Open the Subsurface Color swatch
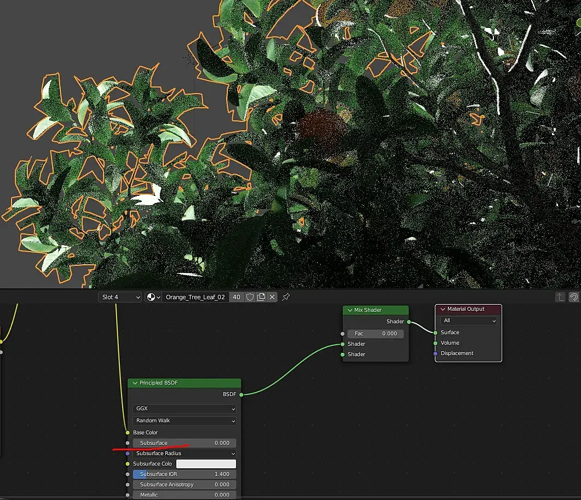 (206, 464)
